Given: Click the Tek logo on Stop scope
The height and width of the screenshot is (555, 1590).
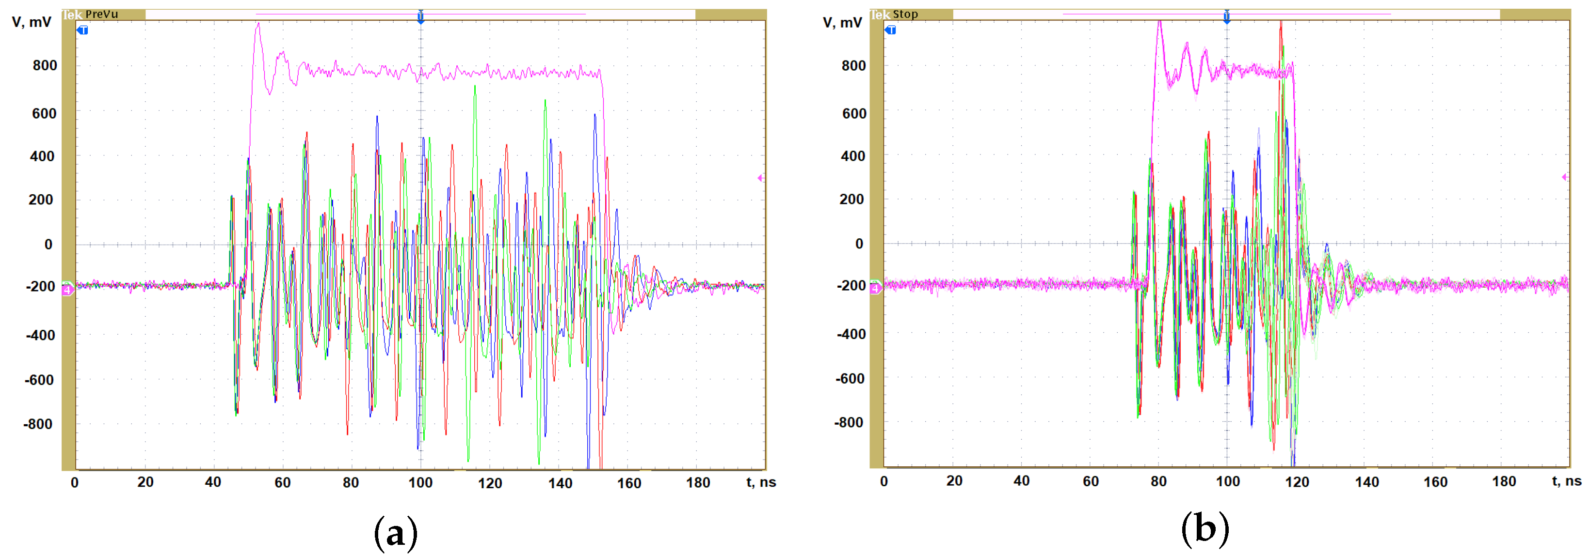Looking at the screenshot, I should 880,14.
